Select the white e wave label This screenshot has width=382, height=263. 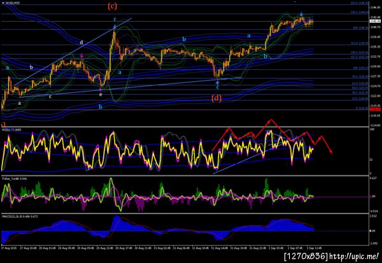(101, 94)
